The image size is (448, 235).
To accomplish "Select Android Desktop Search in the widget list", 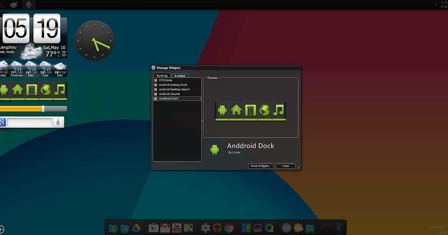I will point(174,90).
